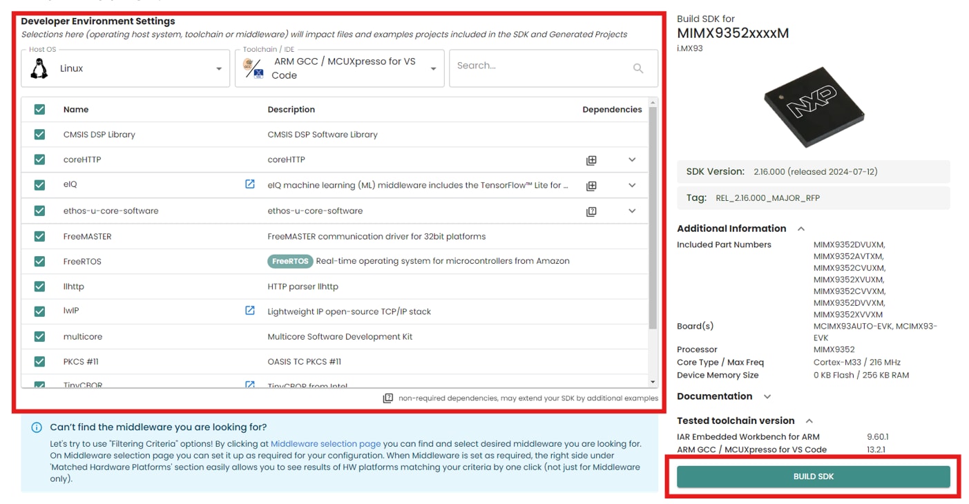Open the Middleware selection page link
This screenshot has width=969, height=504.
[x=325, y=444]
